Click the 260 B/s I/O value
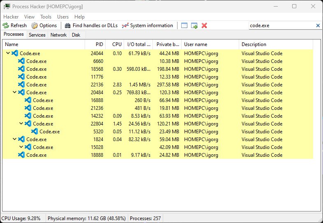 point(143,100)
